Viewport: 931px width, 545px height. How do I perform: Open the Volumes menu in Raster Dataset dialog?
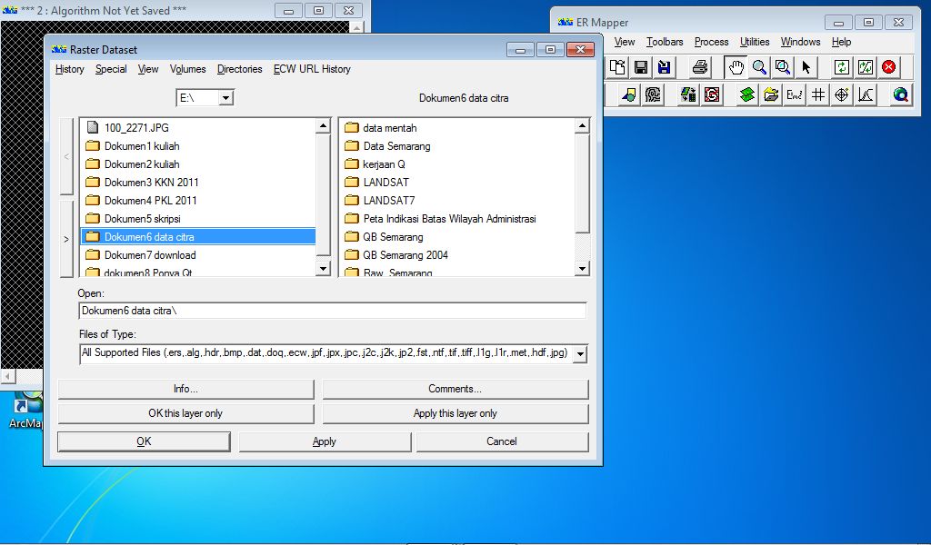point(187,69)
